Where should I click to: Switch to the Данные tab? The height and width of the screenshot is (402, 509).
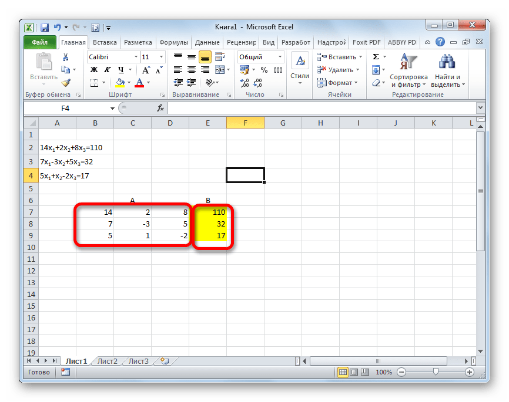pyautogui.click(x=207, y=42)
